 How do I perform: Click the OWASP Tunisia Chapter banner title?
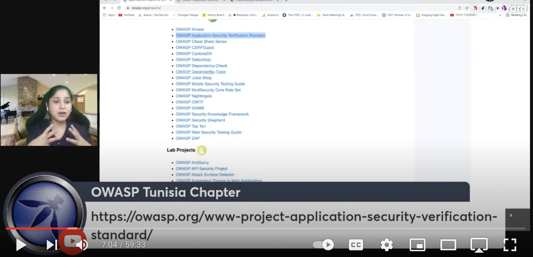[165, 192]
